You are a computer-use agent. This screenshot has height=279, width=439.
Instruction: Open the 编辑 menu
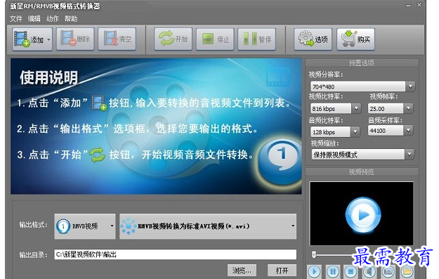[x=34, y=19]
